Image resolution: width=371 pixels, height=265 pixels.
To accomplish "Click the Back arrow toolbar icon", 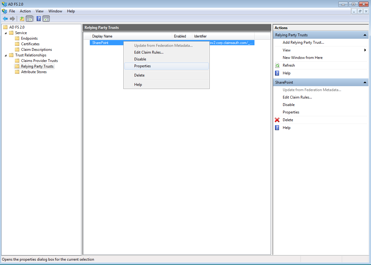I will pyautogui.click(x=5, y=19).
